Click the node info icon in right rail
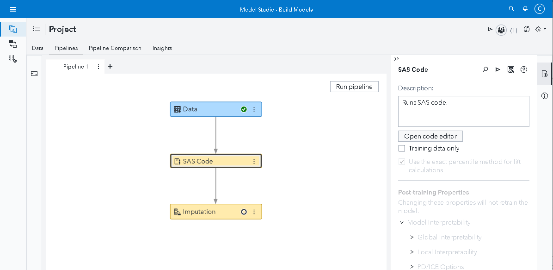 545,96
